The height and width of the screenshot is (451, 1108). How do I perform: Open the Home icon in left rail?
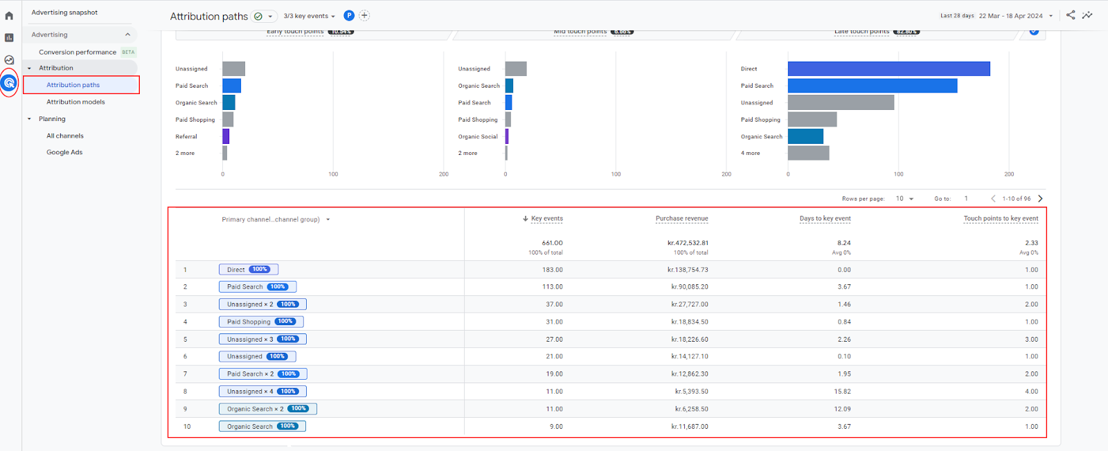(x=9, y=16)
